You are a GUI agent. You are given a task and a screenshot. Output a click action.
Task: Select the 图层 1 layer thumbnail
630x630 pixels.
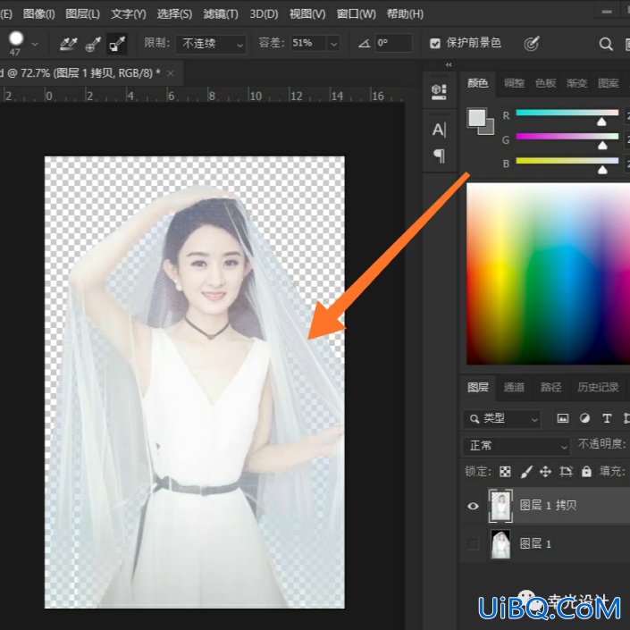click(x=500, y=544)
